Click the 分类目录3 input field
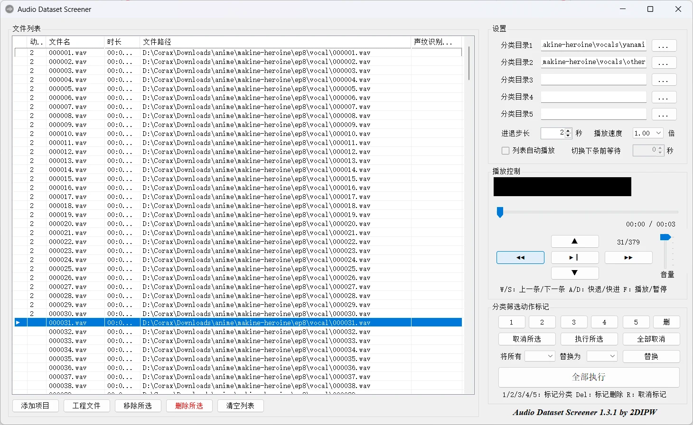693x425 pixels. tap(593, 80)
